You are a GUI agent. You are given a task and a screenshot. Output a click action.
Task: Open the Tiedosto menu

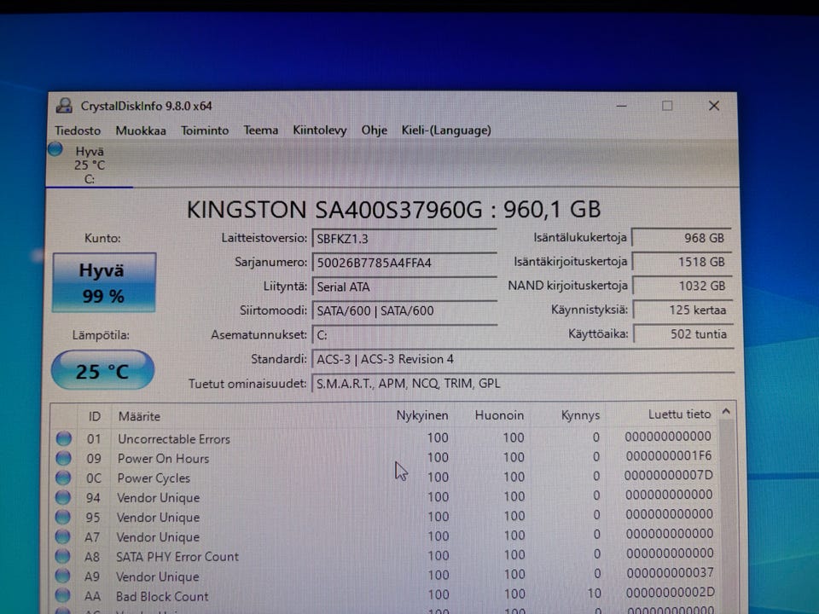[x=78, y=130]
